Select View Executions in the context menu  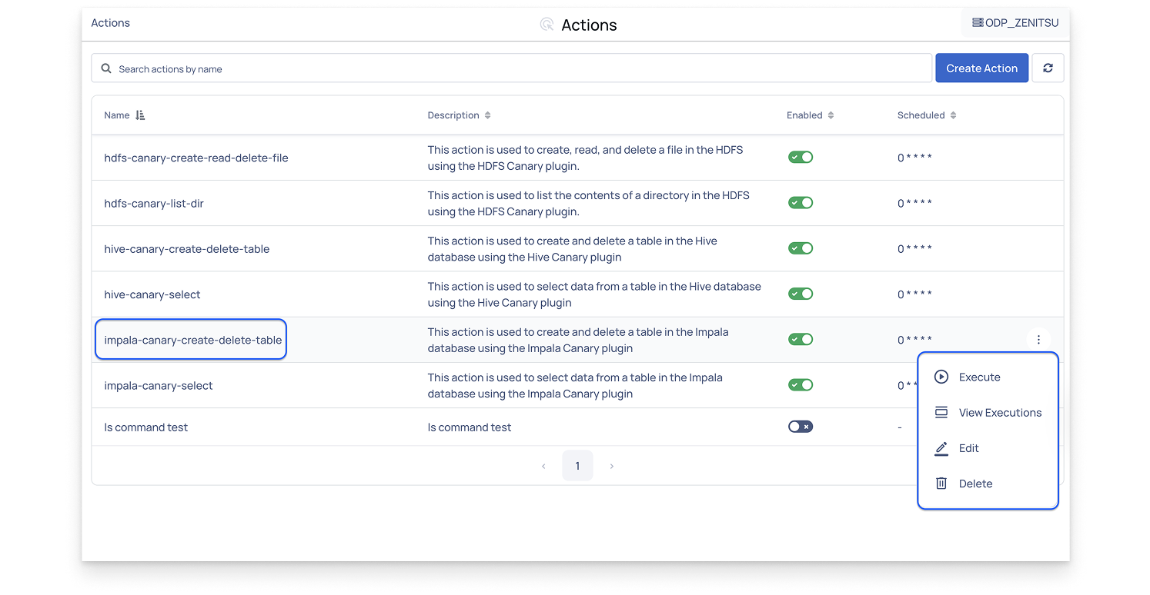(x=999, y=413)
